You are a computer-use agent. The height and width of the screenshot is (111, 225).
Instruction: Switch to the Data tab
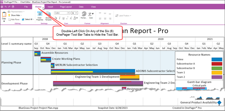[81, 7]
